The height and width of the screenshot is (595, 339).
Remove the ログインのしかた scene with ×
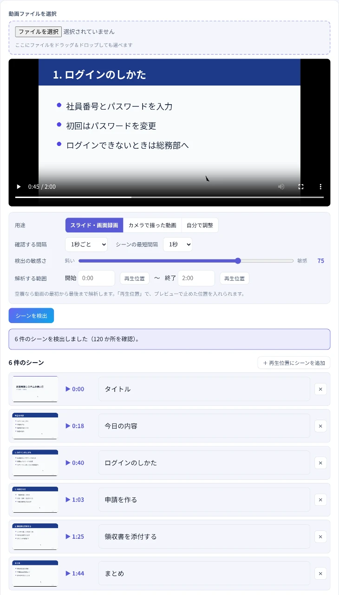[320, 463]
